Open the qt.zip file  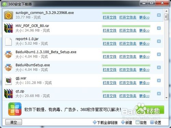coord(109,96)
